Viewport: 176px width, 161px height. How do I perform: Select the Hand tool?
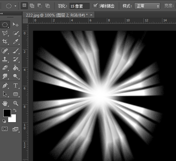point(5,103)
